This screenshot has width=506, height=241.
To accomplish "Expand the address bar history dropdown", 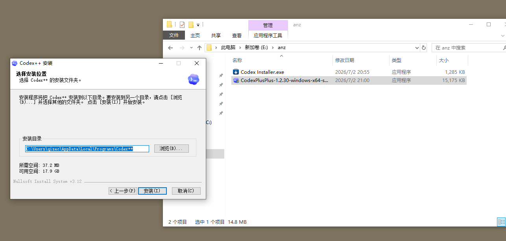I will [x=417, y=47].
